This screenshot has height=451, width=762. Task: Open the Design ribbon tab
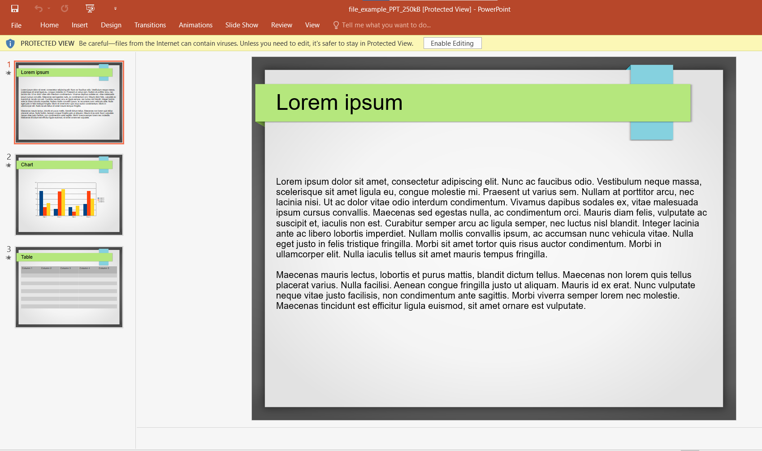point(111,25)
